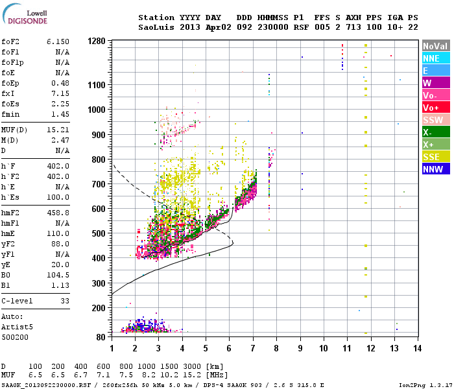454x389 pixels.
Task: Click the hmF2 value 458.8
Action: 58,213
